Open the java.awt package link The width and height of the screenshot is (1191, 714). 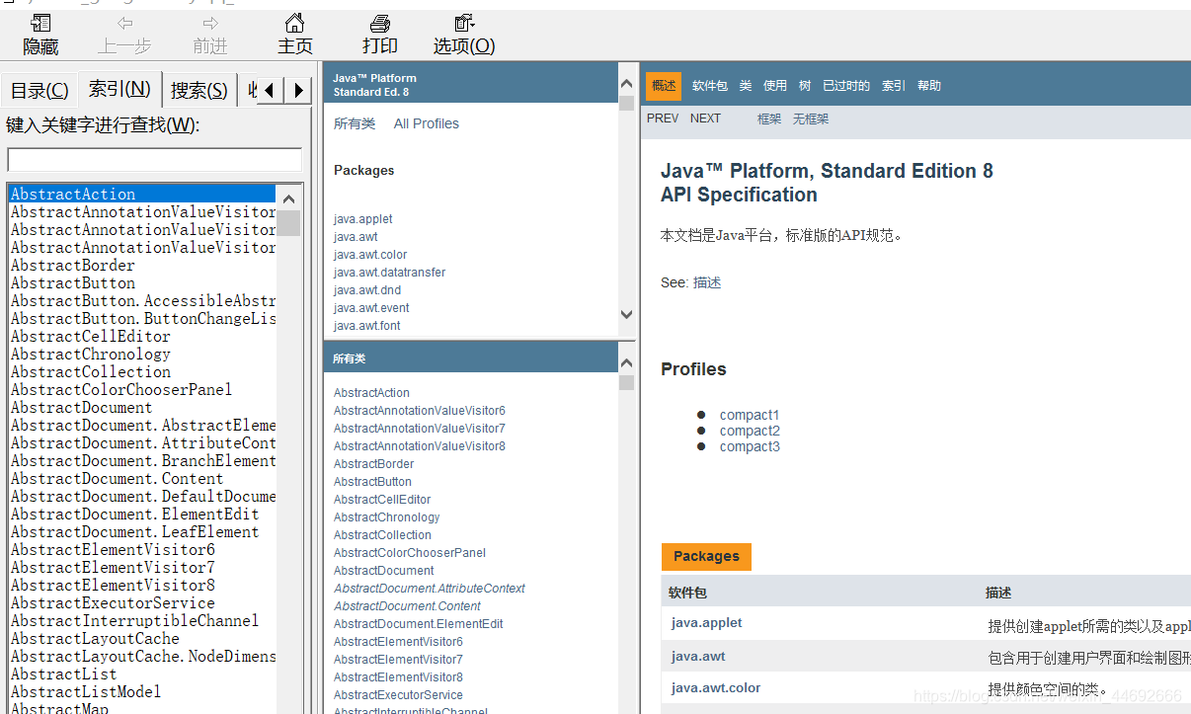tap(356, 236)
